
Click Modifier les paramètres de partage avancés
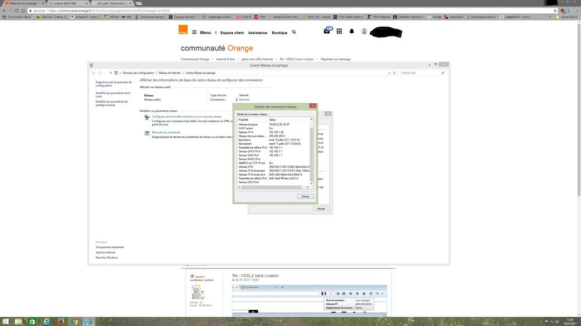pyautogui.click(x=112, y=103)
